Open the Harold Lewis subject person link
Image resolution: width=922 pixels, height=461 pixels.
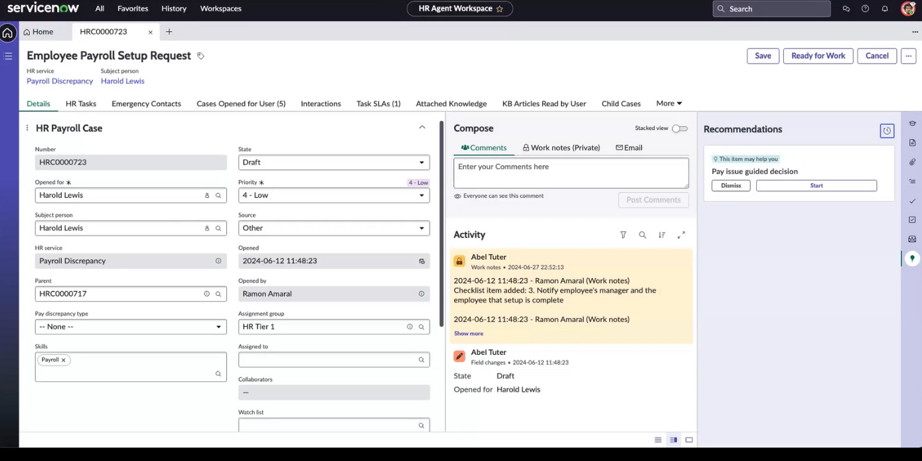[x=122, y=81]
